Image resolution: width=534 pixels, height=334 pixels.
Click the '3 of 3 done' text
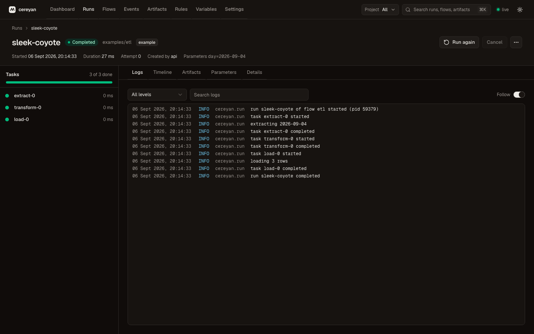coord(101,75)
